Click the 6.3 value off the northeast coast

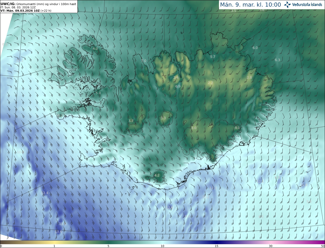click(278, 60)
